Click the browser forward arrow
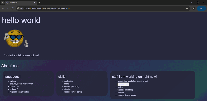Screen dimensions: 207x101 [8, 8]
